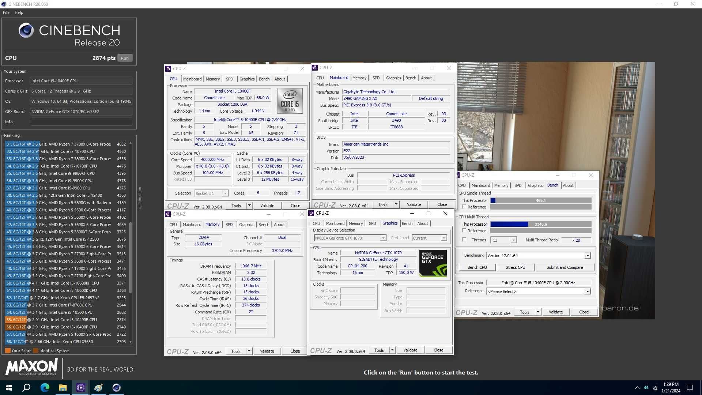Click Submit and Compare button
Screen dimensions: 702x395
(x=565, y=267)
